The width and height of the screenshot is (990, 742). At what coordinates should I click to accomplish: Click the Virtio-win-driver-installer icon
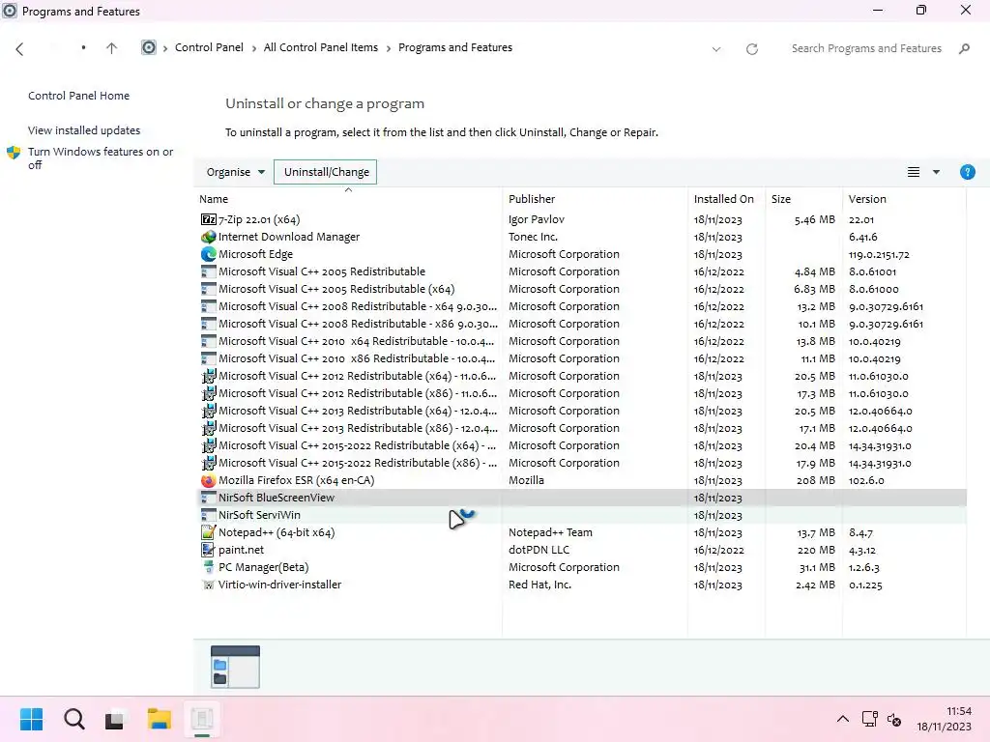[209, 585]
